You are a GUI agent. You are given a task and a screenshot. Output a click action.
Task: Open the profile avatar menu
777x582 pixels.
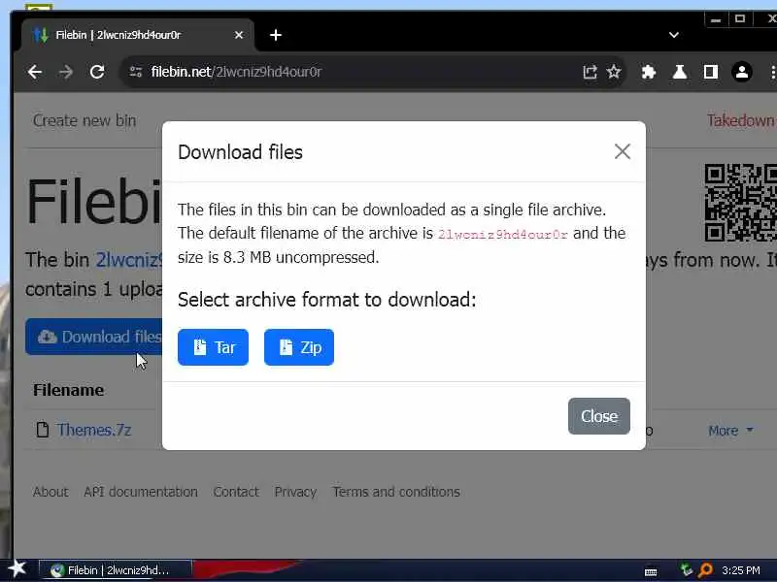pyautogui.click(x=742, y=72)
